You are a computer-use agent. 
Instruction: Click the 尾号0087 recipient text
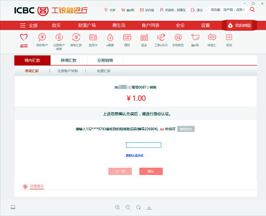pyautogui.click(x=139, y=87)
